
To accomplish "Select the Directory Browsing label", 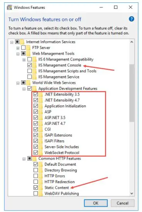I will point(61,170).
